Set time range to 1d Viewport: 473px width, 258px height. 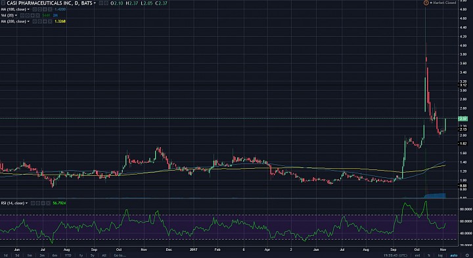point(6,255)
